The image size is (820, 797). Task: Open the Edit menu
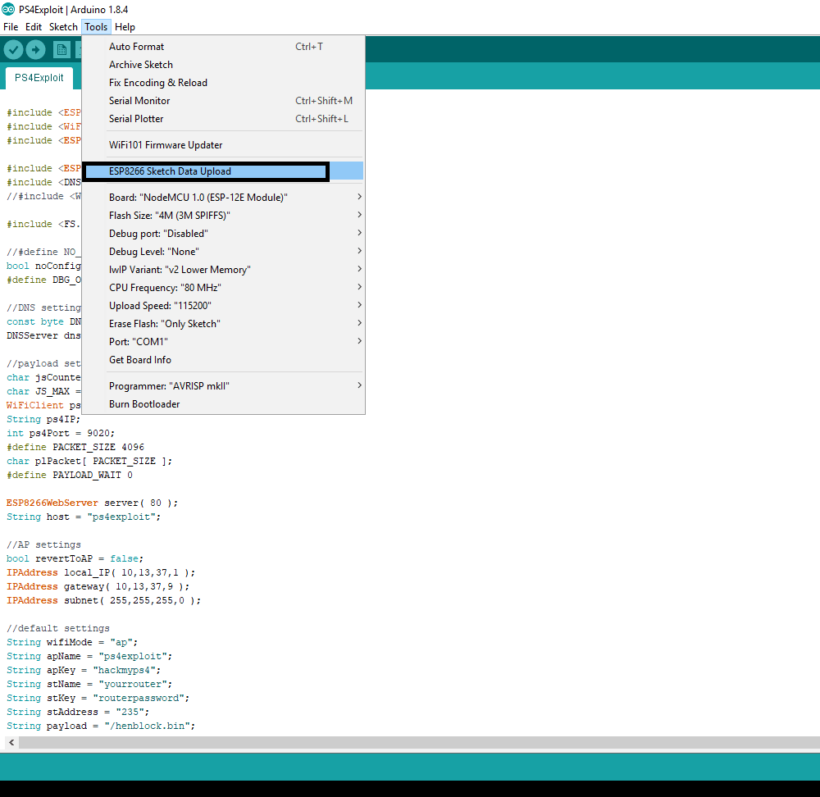coord(34,27)
